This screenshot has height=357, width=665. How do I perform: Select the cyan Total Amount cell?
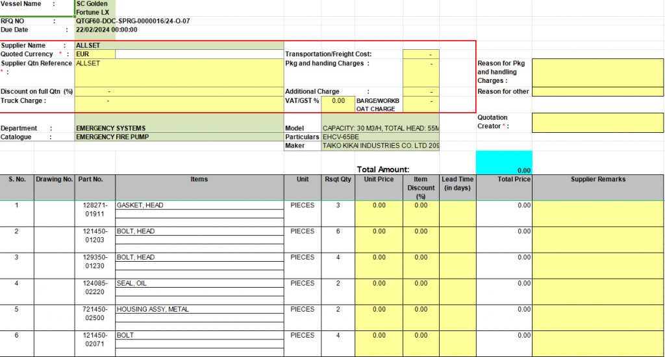[x=504, y=163]
